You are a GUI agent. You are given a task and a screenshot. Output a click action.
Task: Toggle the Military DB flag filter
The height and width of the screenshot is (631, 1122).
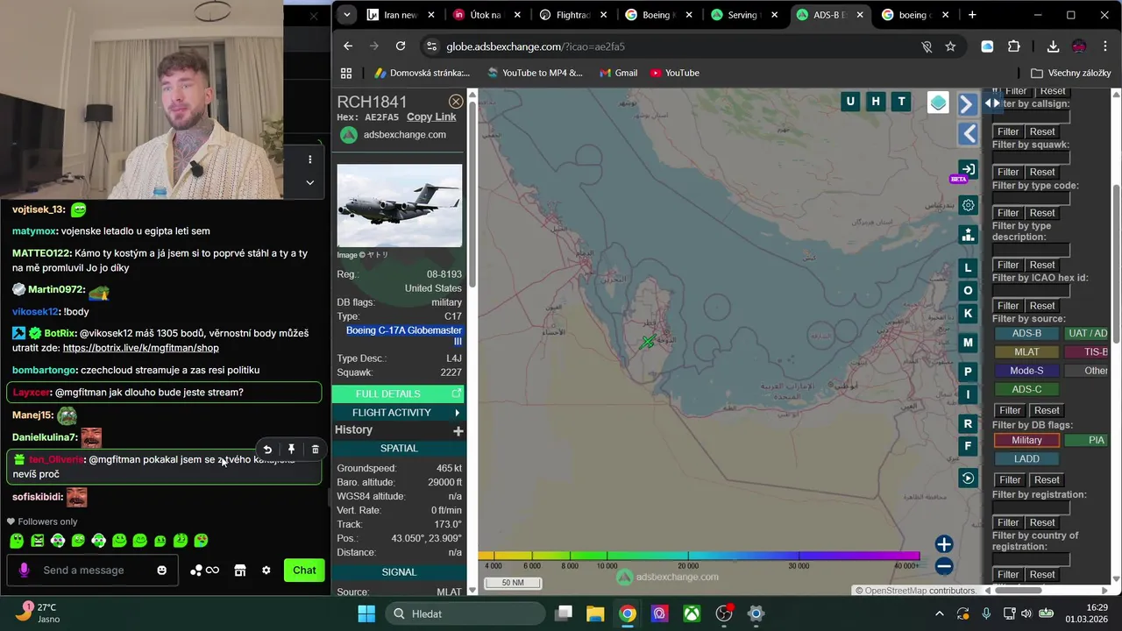1026,440
